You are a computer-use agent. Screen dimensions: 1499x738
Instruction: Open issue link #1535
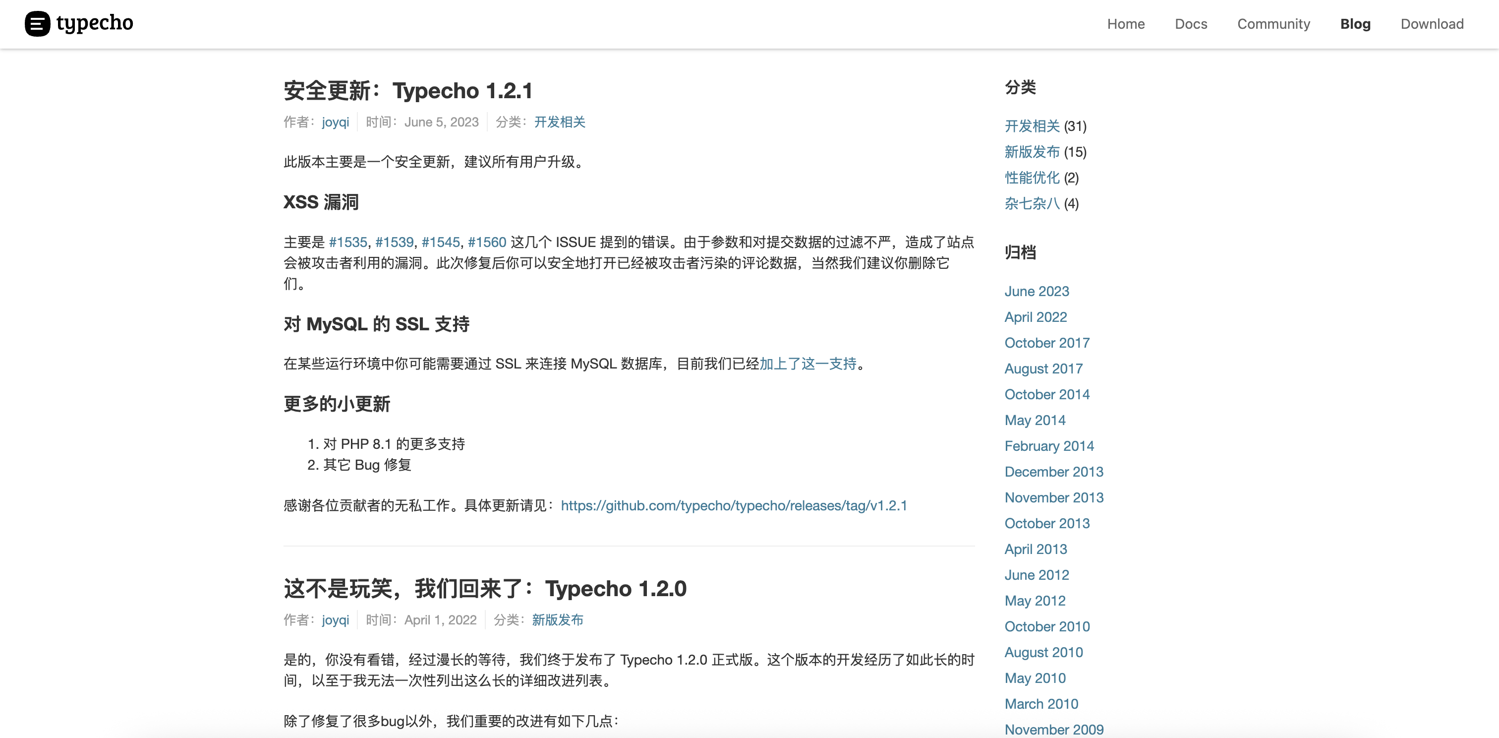coord(348,242)
